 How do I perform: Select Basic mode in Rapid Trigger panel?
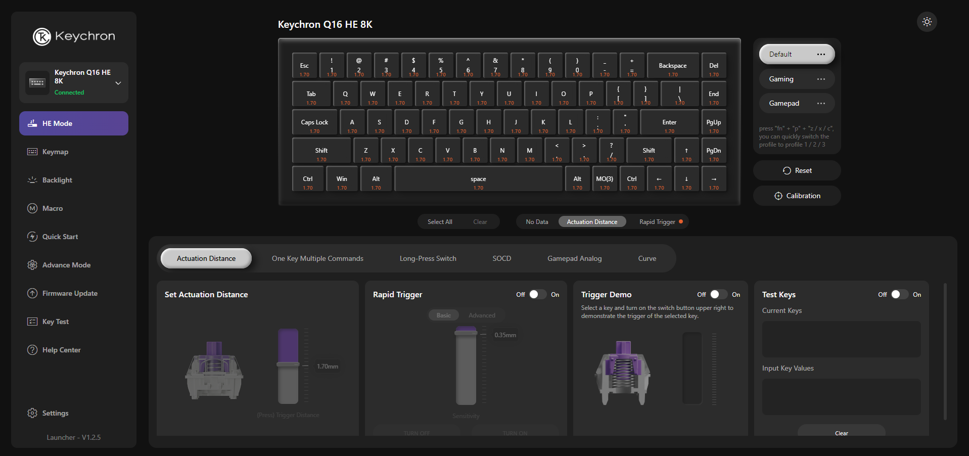click(x=444, y=315)
